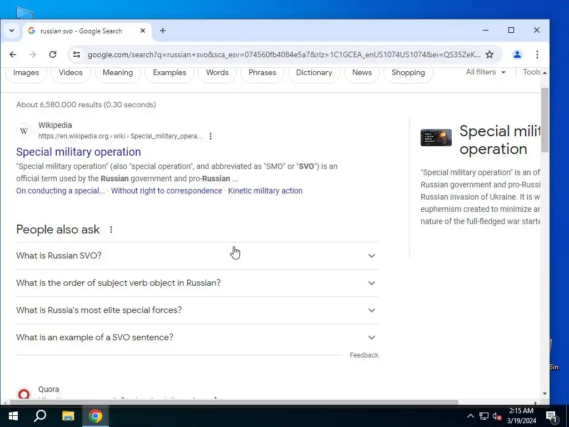
Task: Click the Tools button
Action: click(532, 72)
